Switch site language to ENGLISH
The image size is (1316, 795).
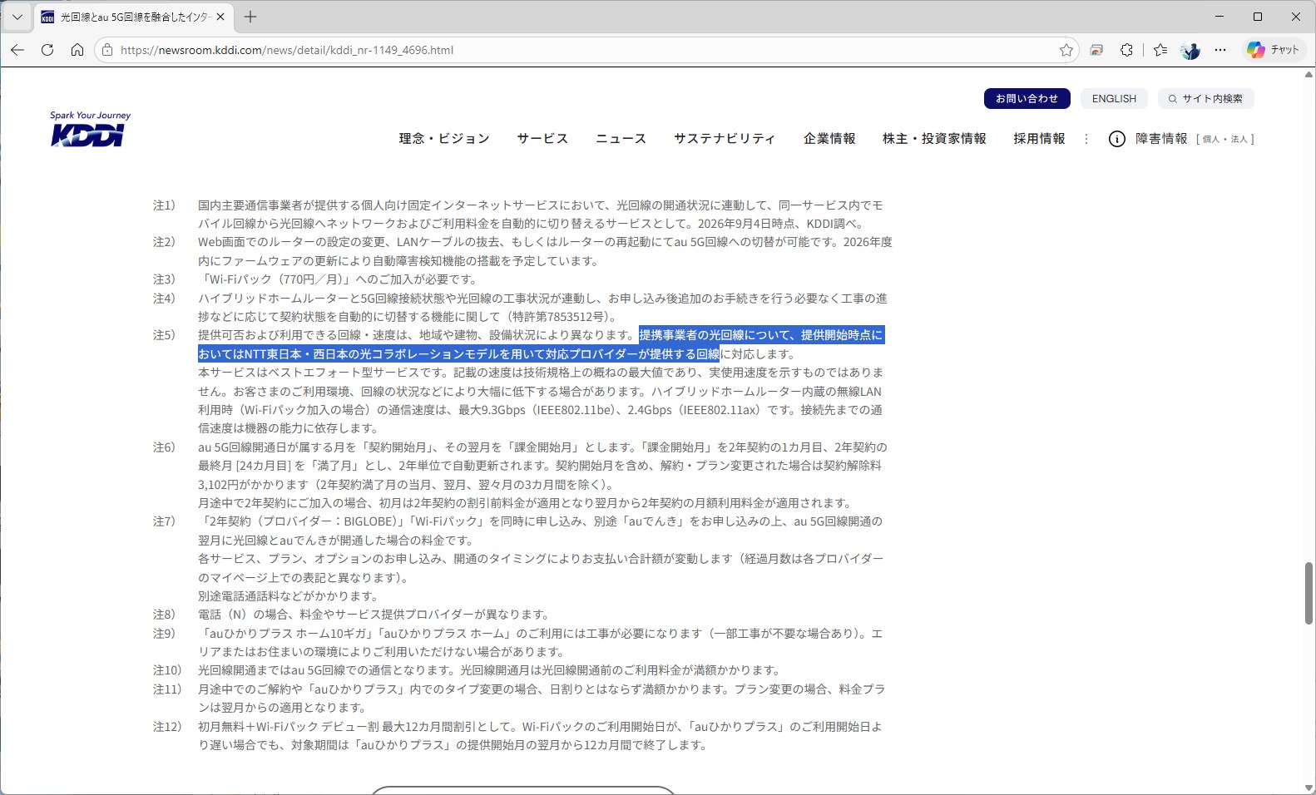pyautogui.click(x=1114, y=98)
